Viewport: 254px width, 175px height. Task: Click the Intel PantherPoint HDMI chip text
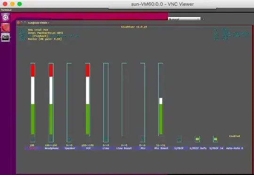coord(46,33)
